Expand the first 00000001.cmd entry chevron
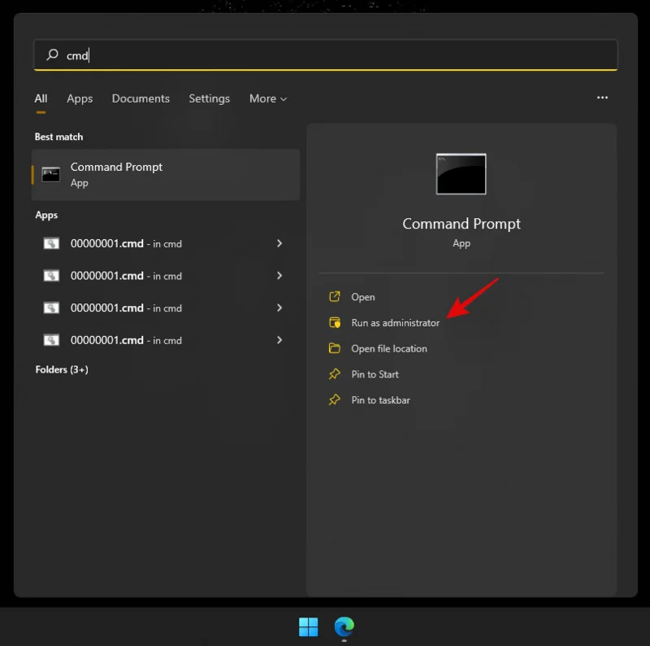Image resolution: width=650 pixels, height=646 pixels. click(x=279, y=243)
